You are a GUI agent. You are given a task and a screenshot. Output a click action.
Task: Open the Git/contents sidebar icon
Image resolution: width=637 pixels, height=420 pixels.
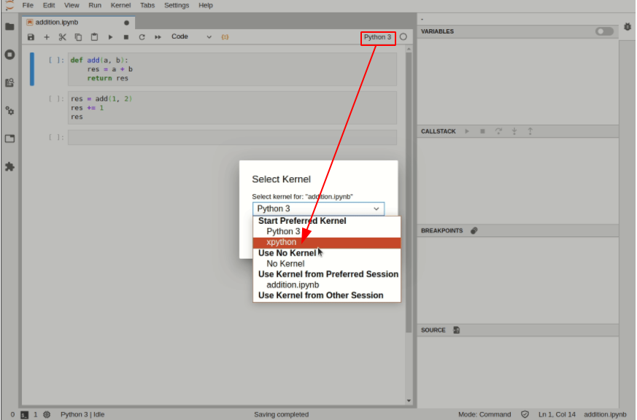click(9, 82)
